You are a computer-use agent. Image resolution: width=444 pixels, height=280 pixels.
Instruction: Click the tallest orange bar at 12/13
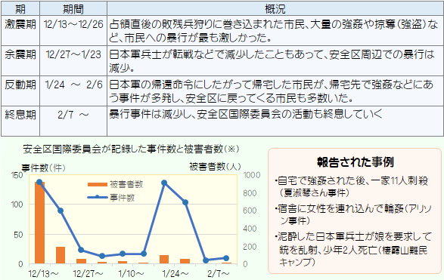39,223
